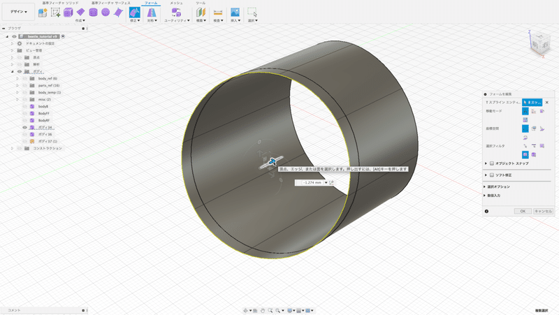Click OK in フォームを編集 dialog
The height and width of the screenshot is (315, 559).
(x=523, y=212)
